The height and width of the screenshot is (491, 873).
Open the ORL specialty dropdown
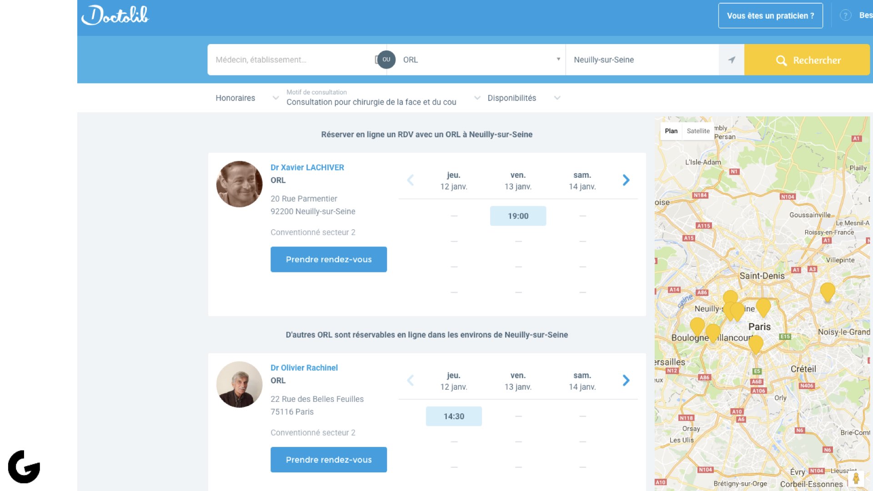tap(480, 60)
